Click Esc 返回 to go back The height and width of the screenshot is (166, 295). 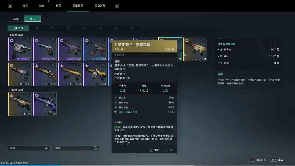pos(277,160)
